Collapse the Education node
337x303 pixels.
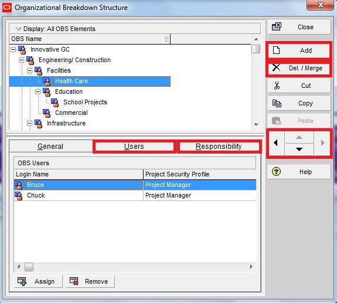click(x=38, y=92)
